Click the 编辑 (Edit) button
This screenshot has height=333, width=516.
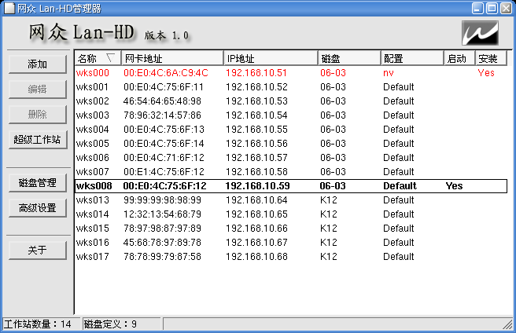38,89
